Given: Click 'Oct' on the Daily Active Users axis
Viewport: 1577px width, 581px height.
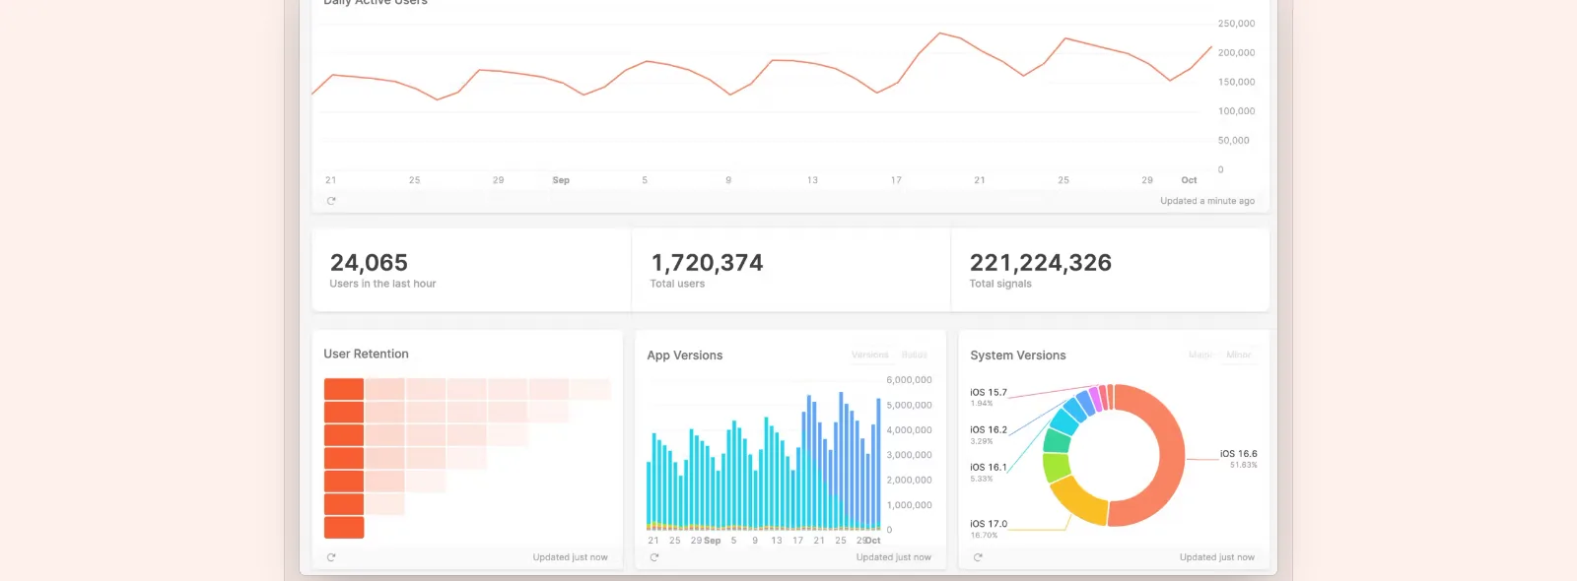Looking at the screenshot, I should click(x=1189, y=180).
